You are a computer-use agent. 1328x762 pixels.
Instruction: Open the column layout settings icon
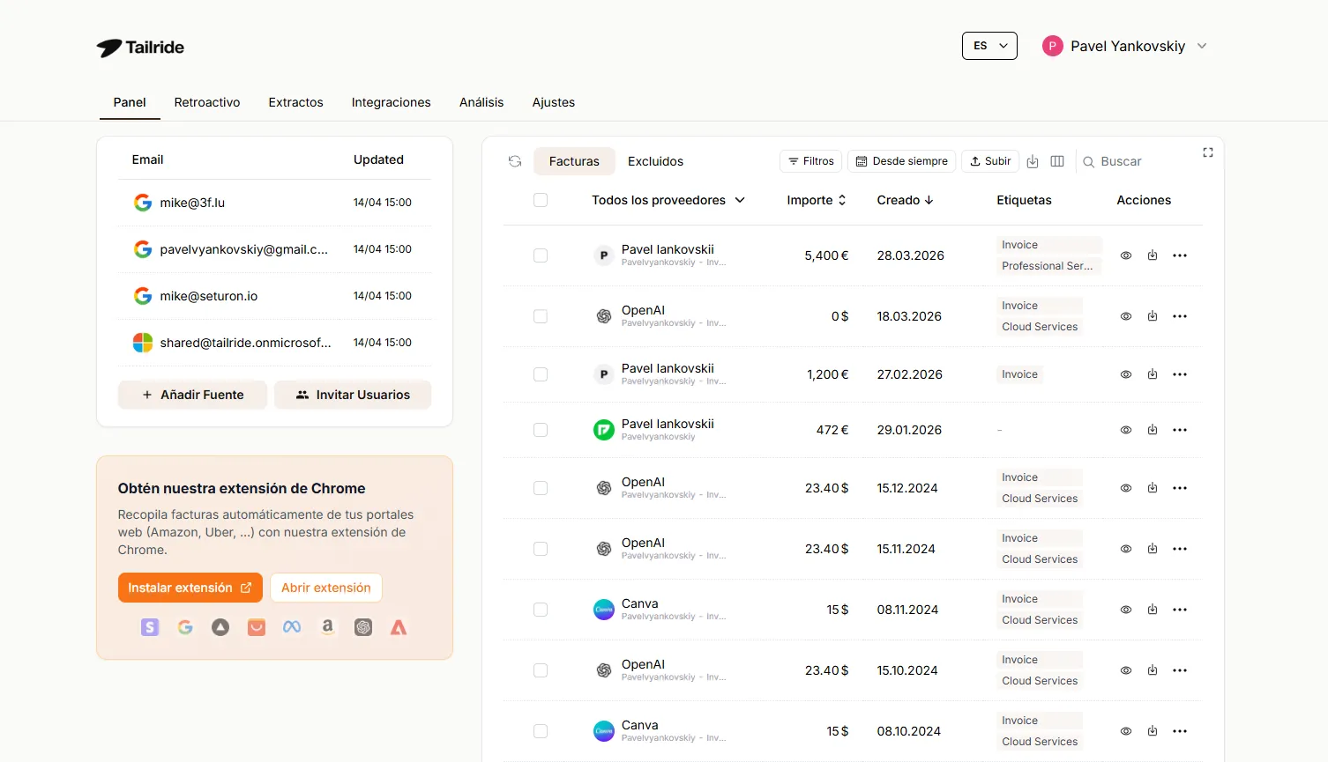point(1056,161)
